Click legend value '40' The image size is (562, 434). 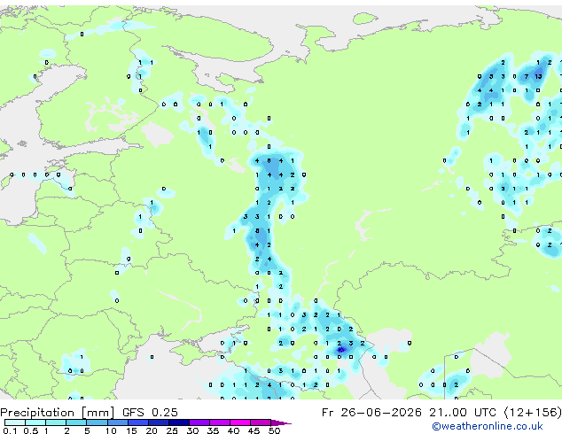pyautogui.click(x=233, y=430)
